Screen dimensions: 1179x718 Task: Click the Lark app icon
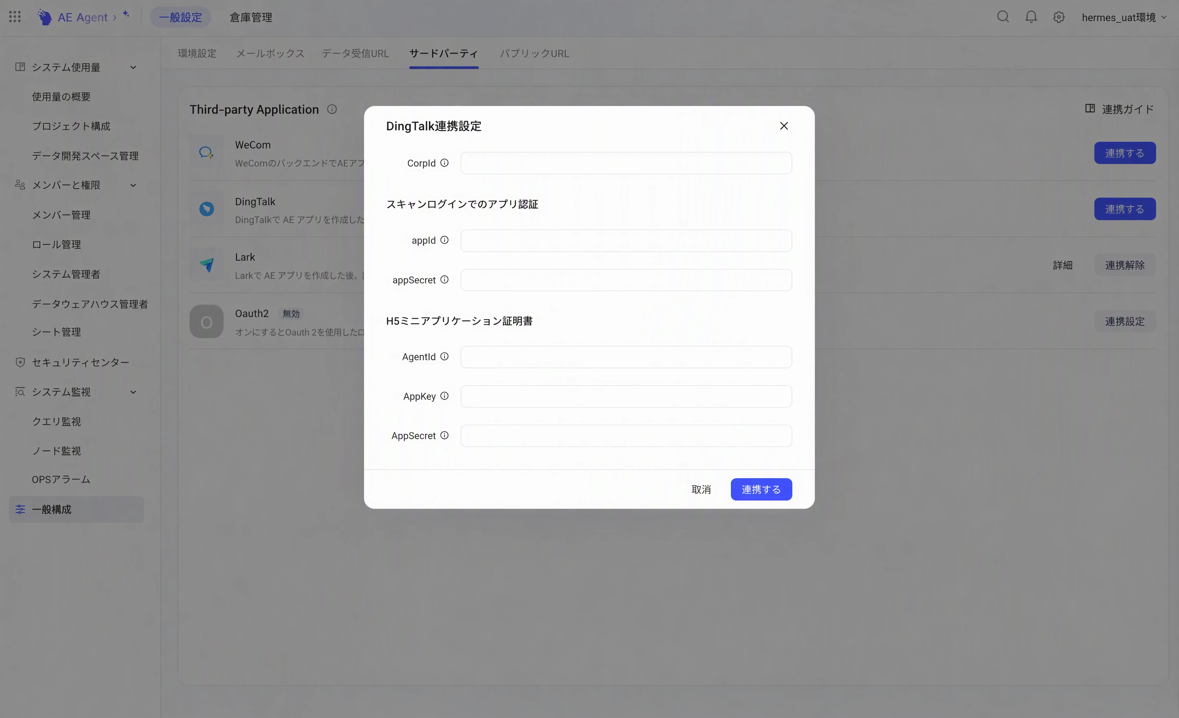tap(206, 265)
